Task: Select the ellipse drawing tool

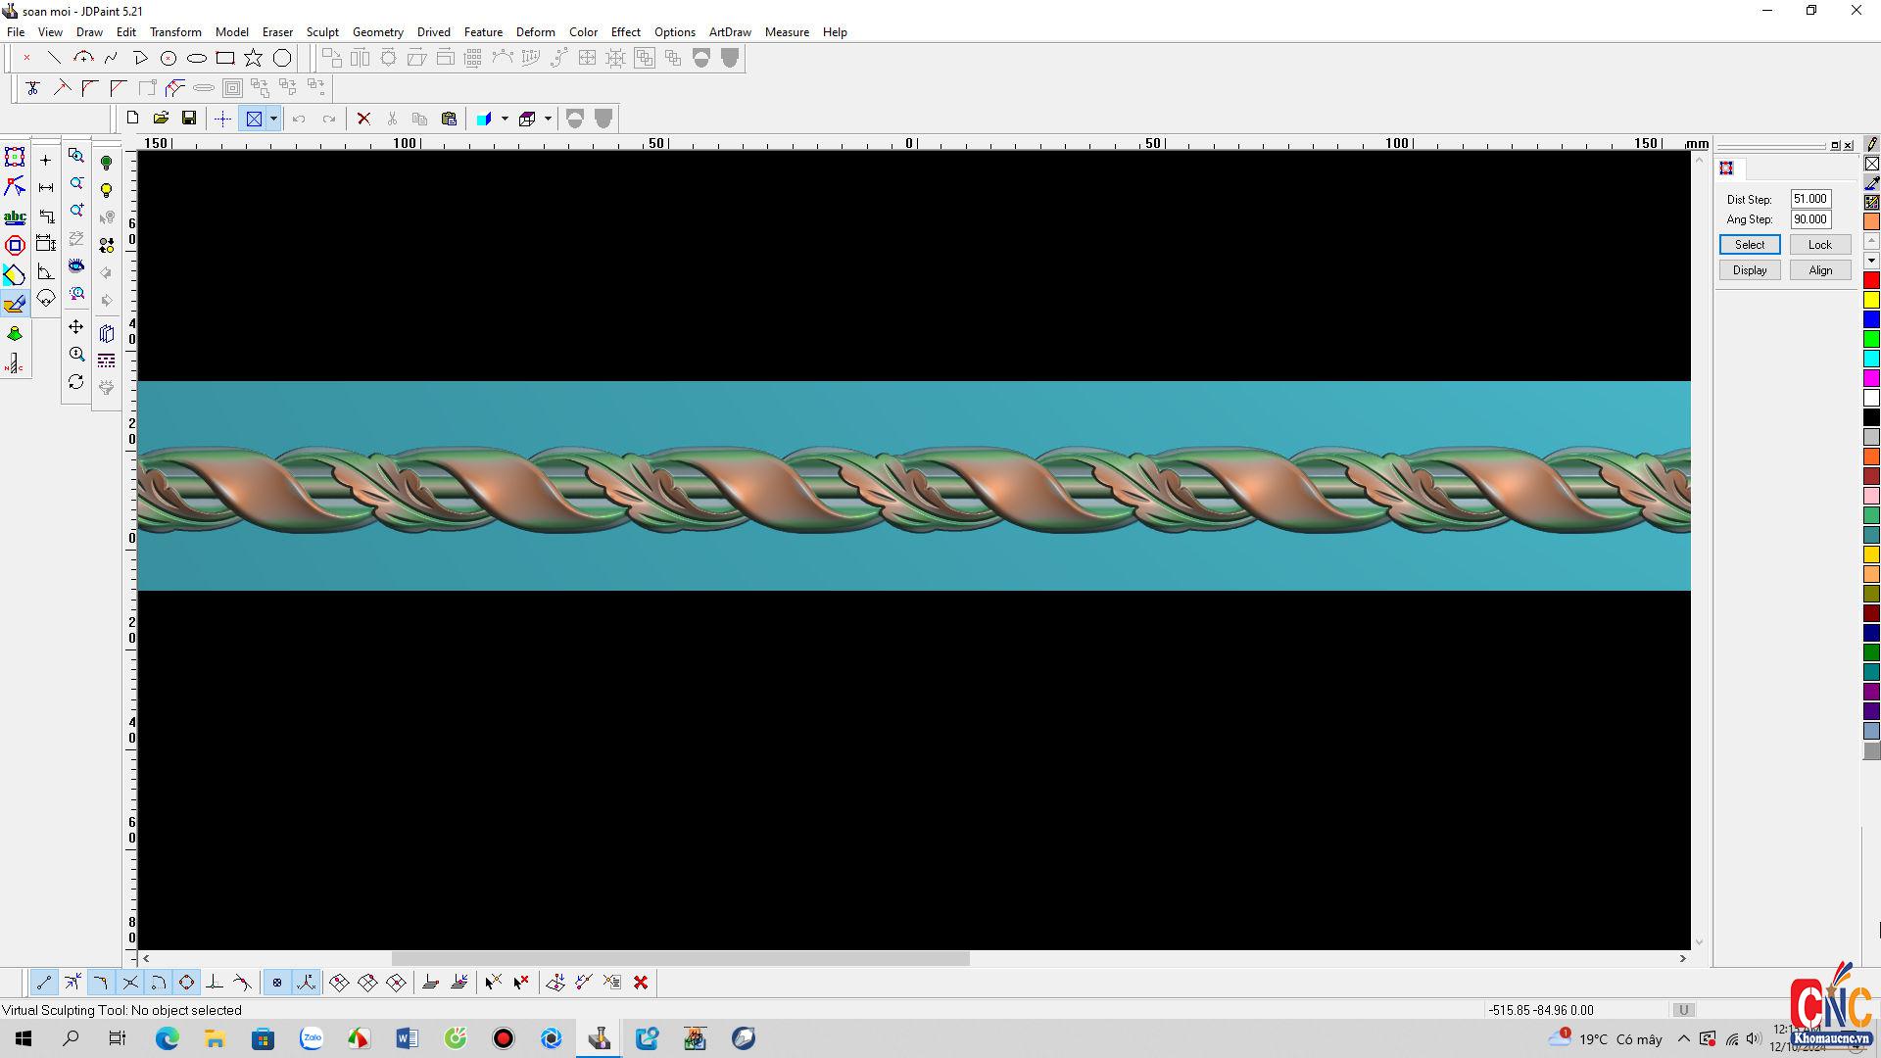Action: 197,58
